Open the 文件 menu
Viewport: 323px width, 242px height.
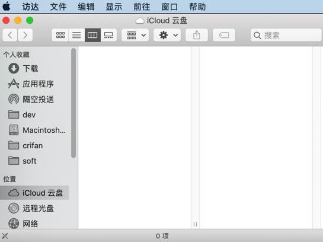[x=58, y=7]
